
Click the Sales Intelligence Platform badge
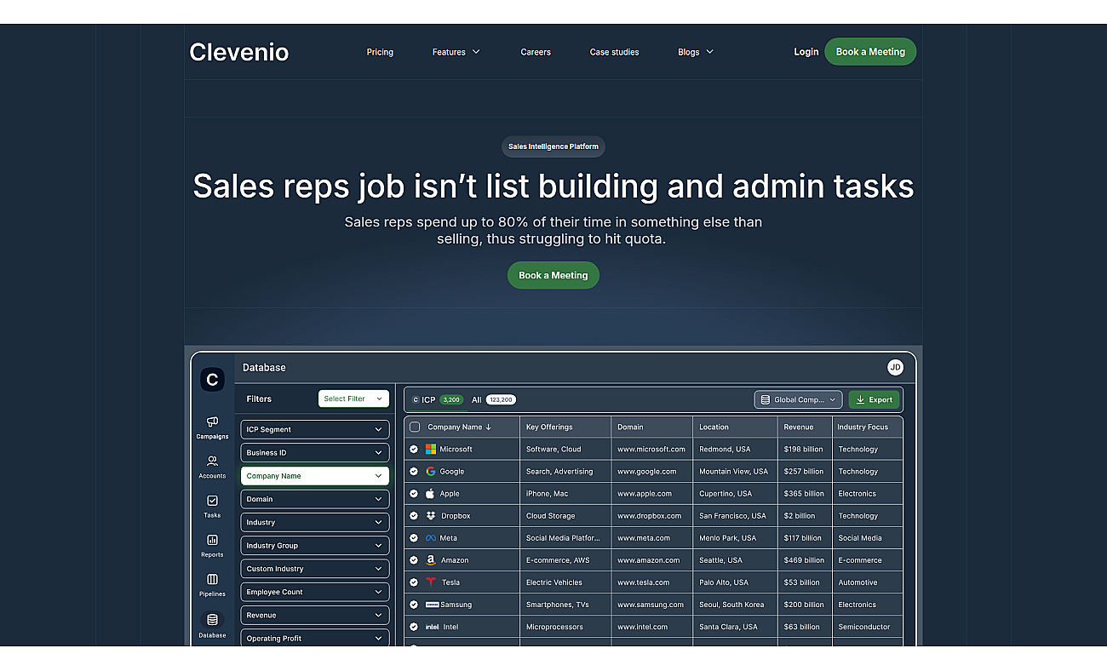[553, 146]
